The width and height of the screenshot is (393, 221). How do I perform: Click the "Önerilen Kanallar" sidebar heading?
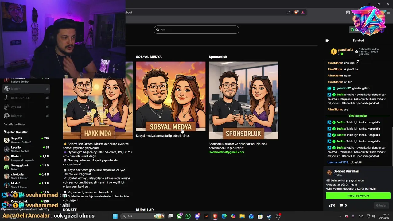pyautogui.click(x=16, y=132)
